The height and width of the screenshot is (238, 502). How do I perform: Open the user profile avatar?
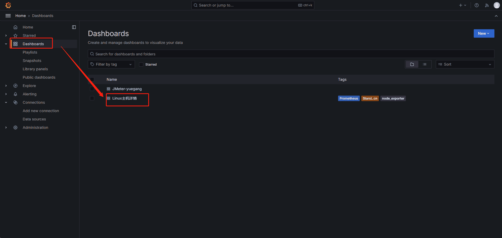[x=497, y=5]
